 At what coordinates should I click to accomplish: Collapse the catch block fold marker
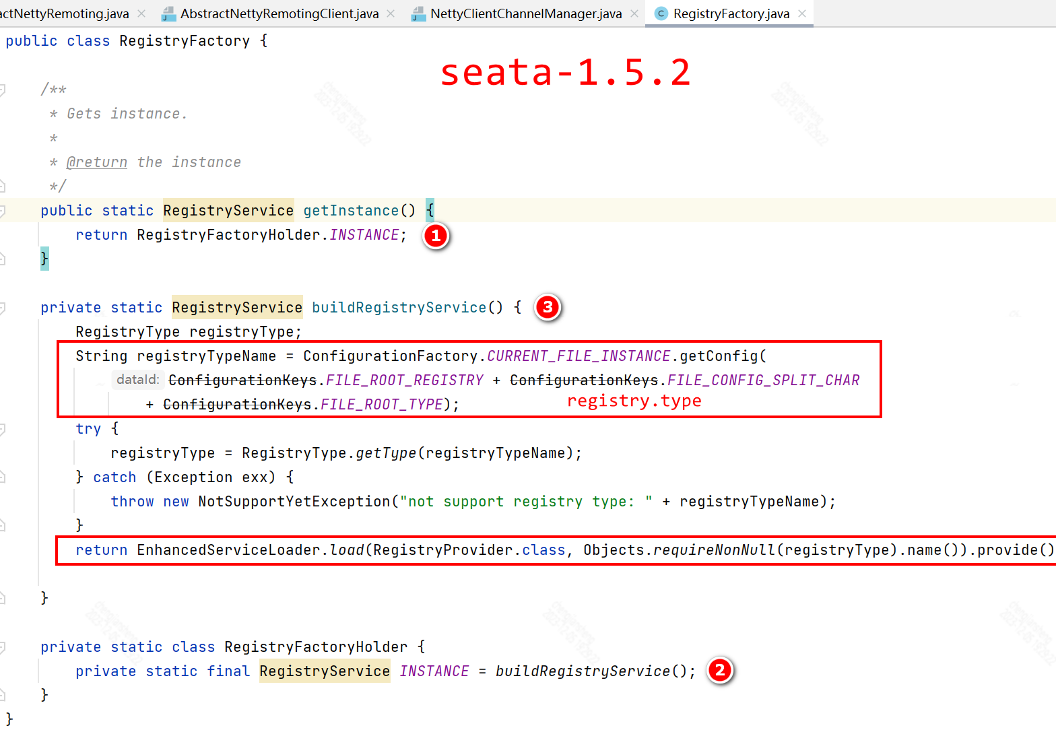click(x=3, y=477)
